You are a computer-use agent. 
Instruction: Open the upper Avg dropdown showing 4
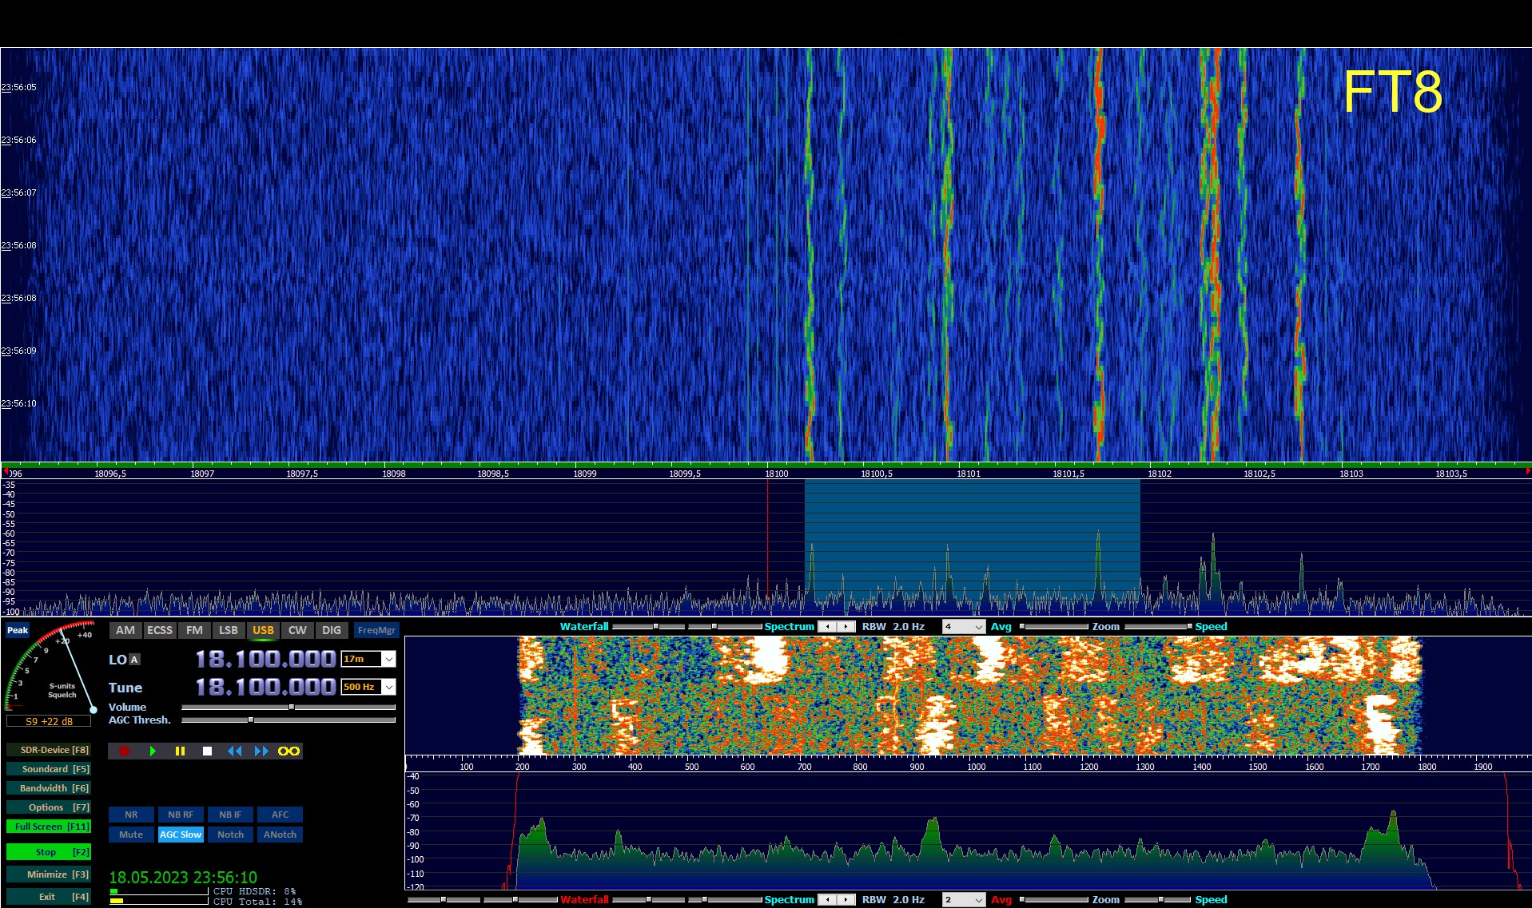tap(978, 627)
